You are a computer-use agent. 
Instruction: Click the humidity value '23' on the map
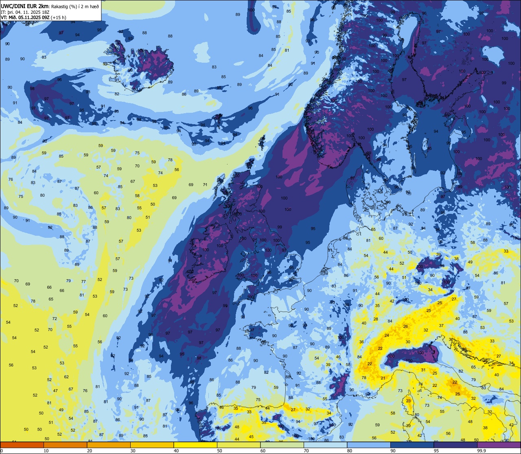408,401
